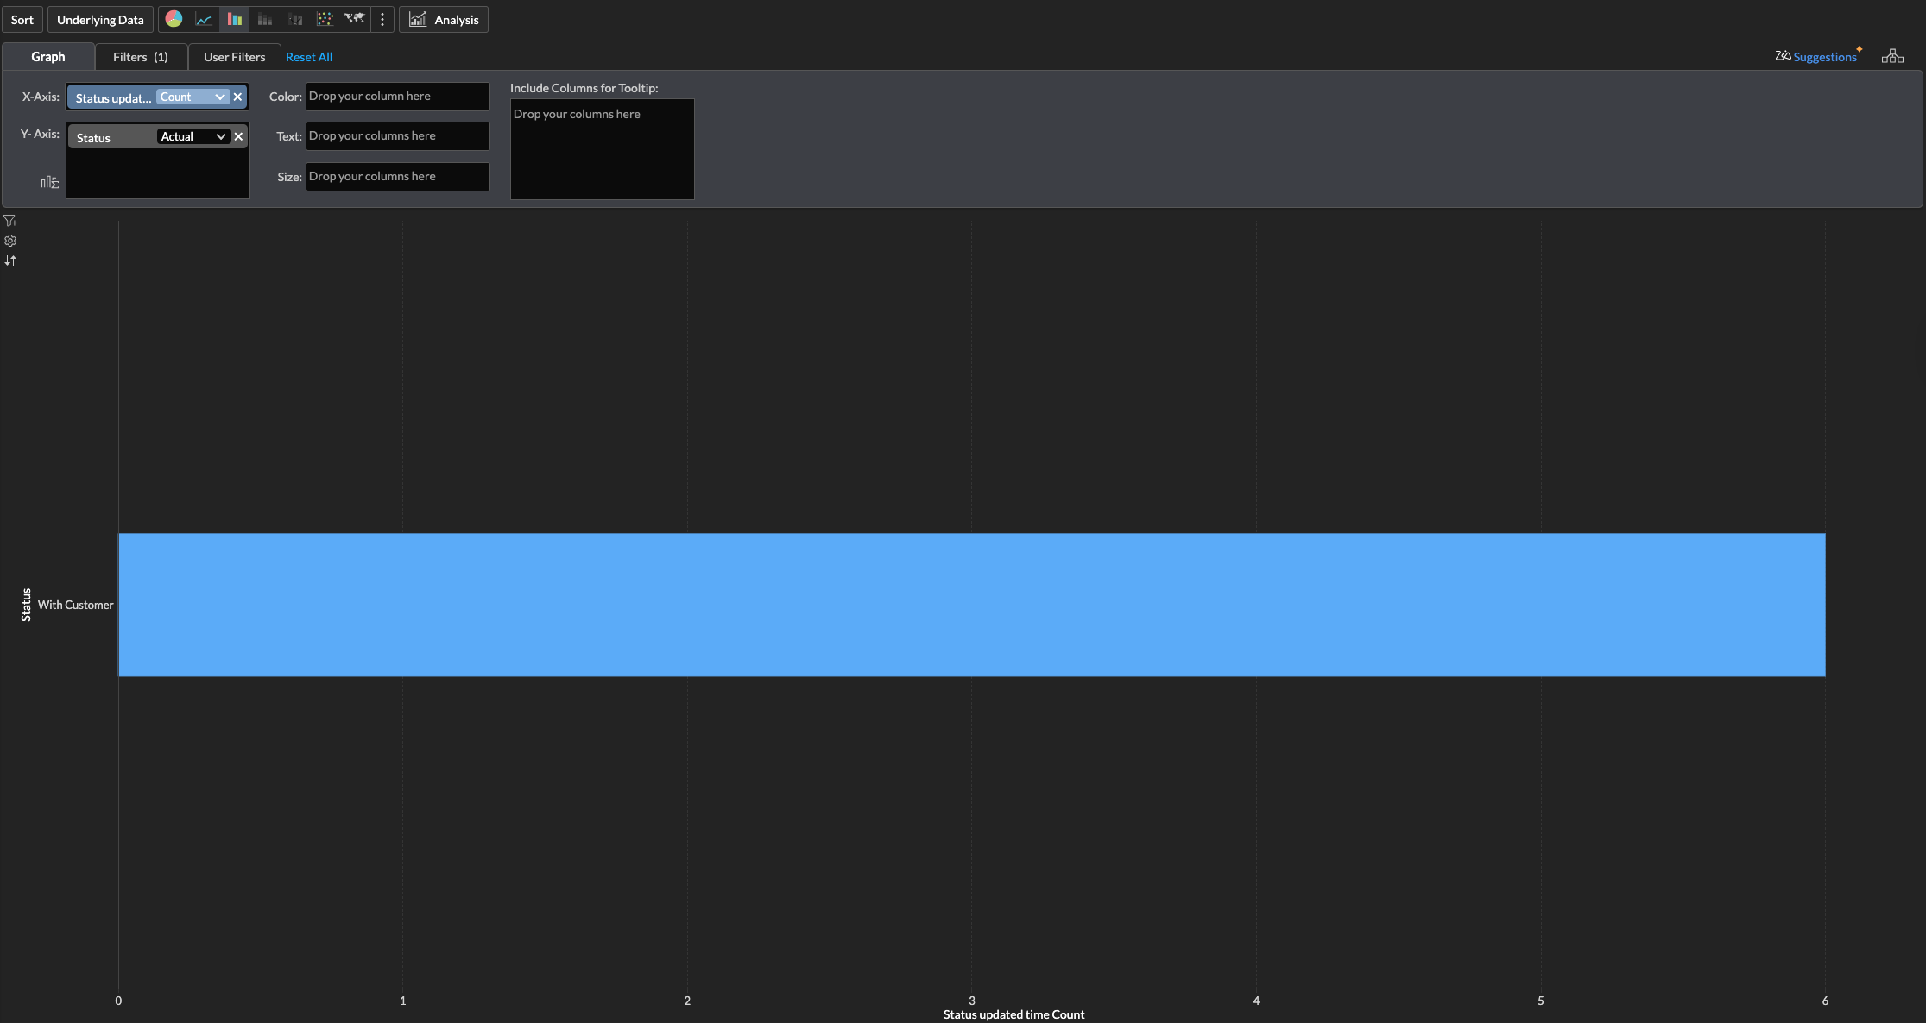This screenshot has height=1023, width=1926.
Task: Click the add filter funnel icon
Action: (10, 221)
